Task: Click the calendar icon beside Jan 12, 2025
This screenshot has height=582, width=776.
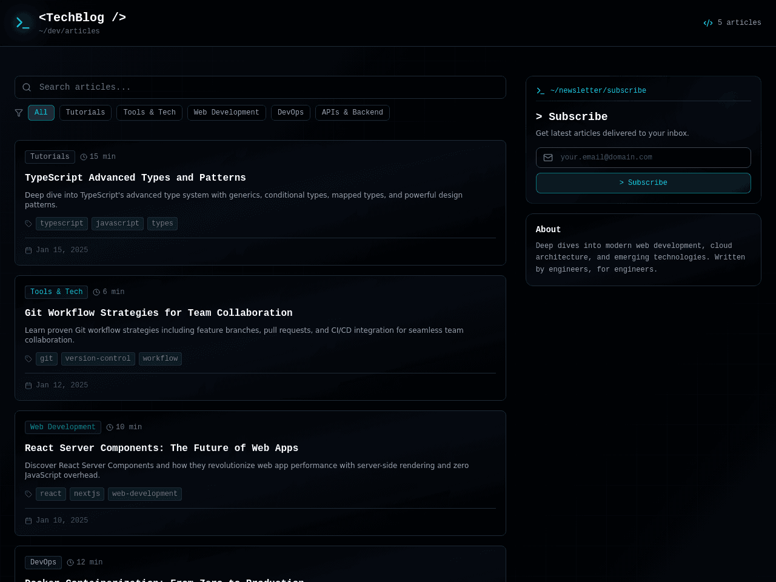Action: pyautogui.click(x=28, y=386)
